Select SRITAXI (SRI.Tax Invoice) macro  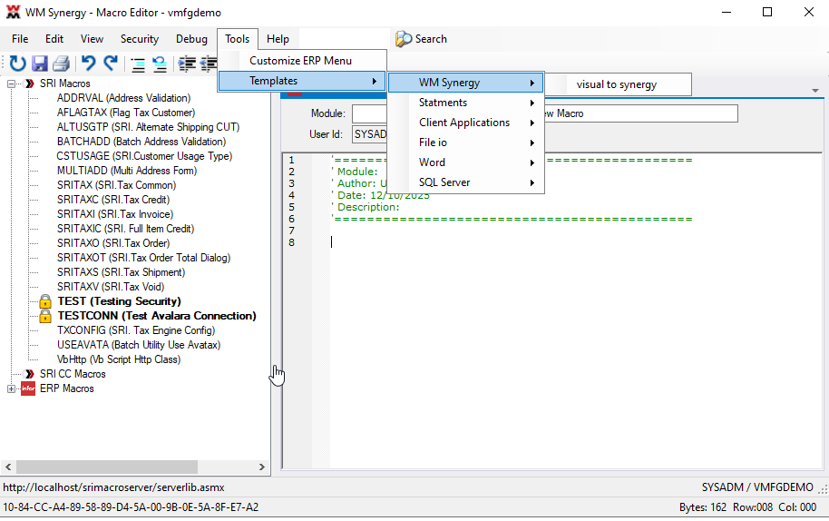115,214
